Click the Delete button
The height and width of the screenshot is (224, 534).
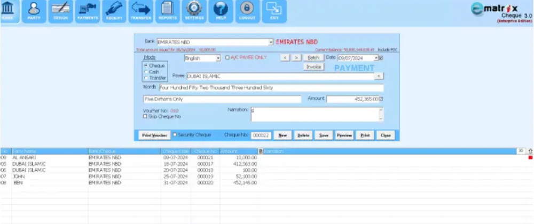tap(303, 135)
